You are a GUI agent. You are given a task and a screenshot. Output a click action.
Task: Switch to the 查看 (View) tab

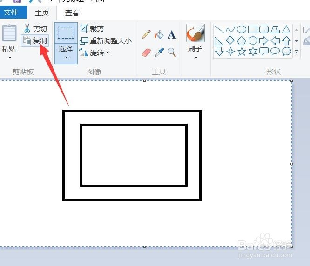point(72,13)
